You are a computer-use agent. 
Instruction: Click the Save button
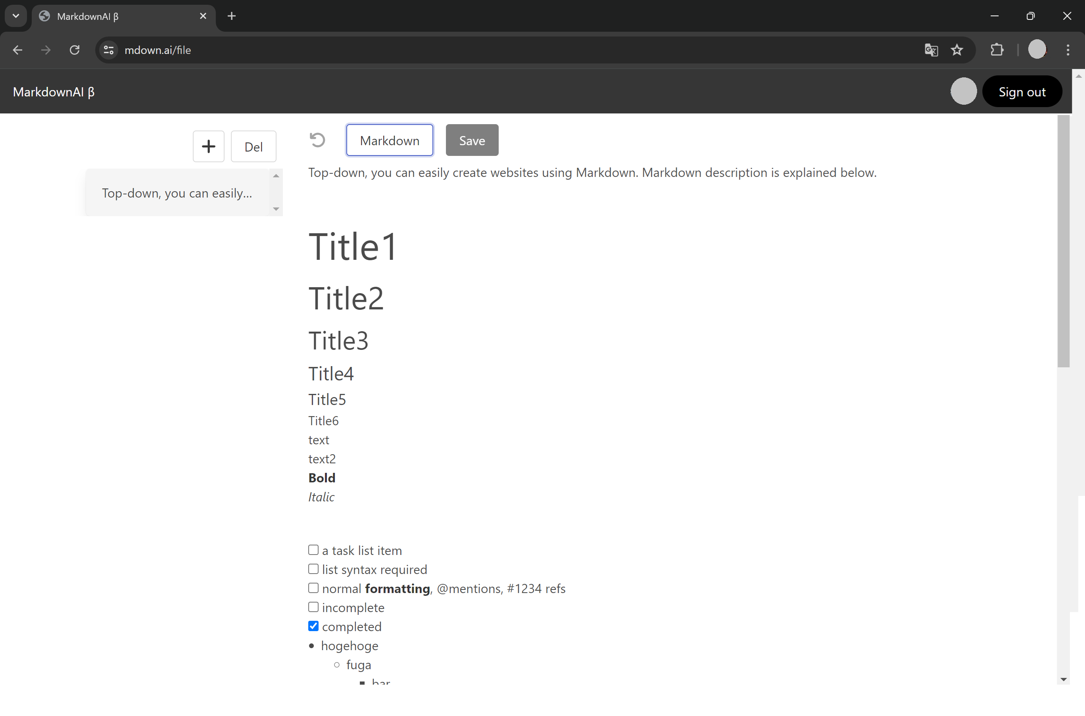tap(472, 140)
